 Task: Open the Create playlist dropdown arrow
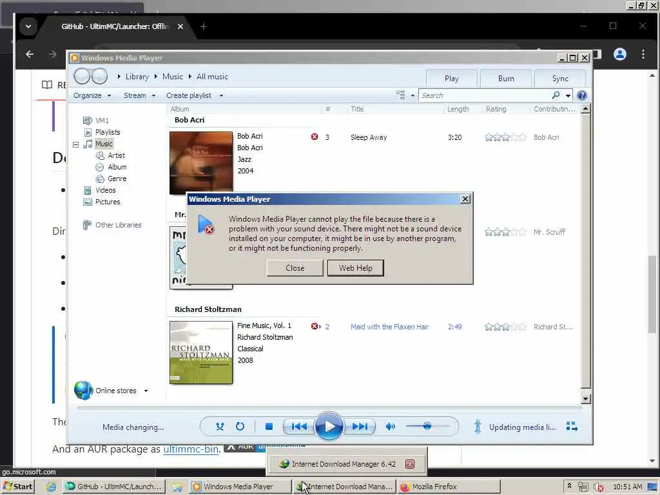coord(221,95)
